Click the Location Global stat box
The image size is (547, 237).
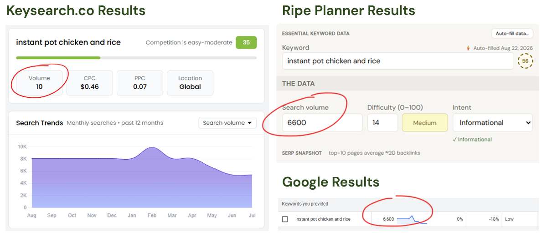point(190,83)
